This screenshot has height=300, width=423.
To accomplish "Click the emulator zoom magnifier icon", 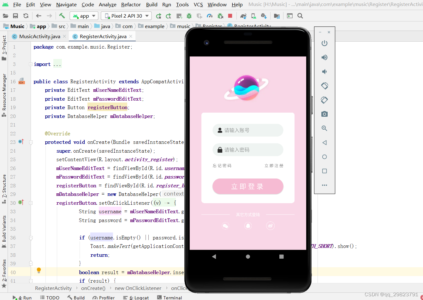I will pos(325,128).
